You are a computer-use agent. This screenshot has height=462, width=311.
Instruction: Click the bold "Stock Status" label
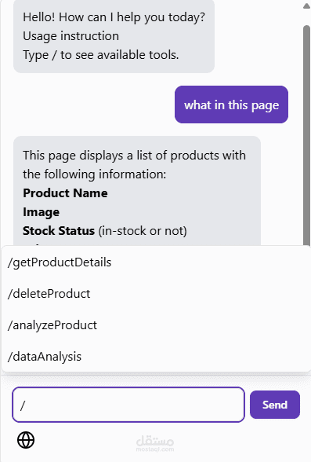tap(59, 231)
